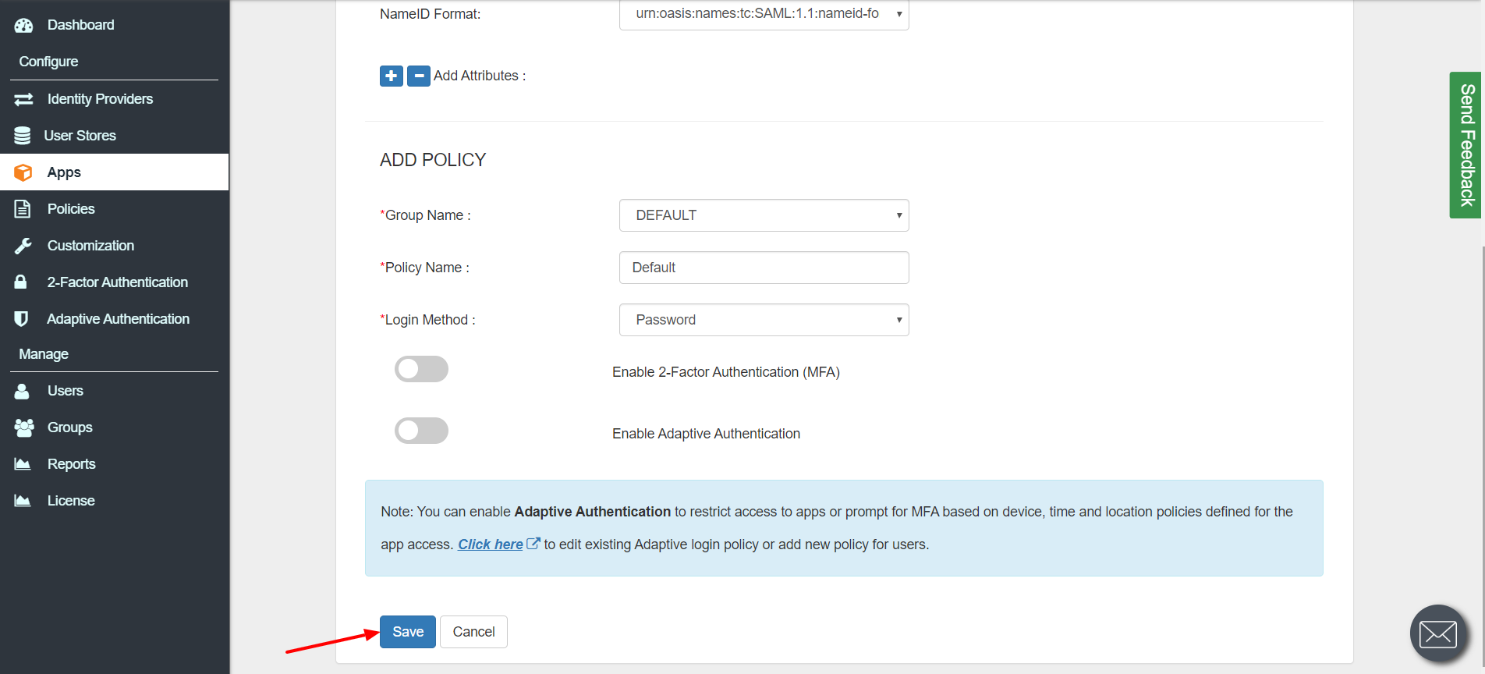Click the minus icon to remove attribute
Image resolution: width=1485 pixels, height=674 pixels.
point(419,76)
